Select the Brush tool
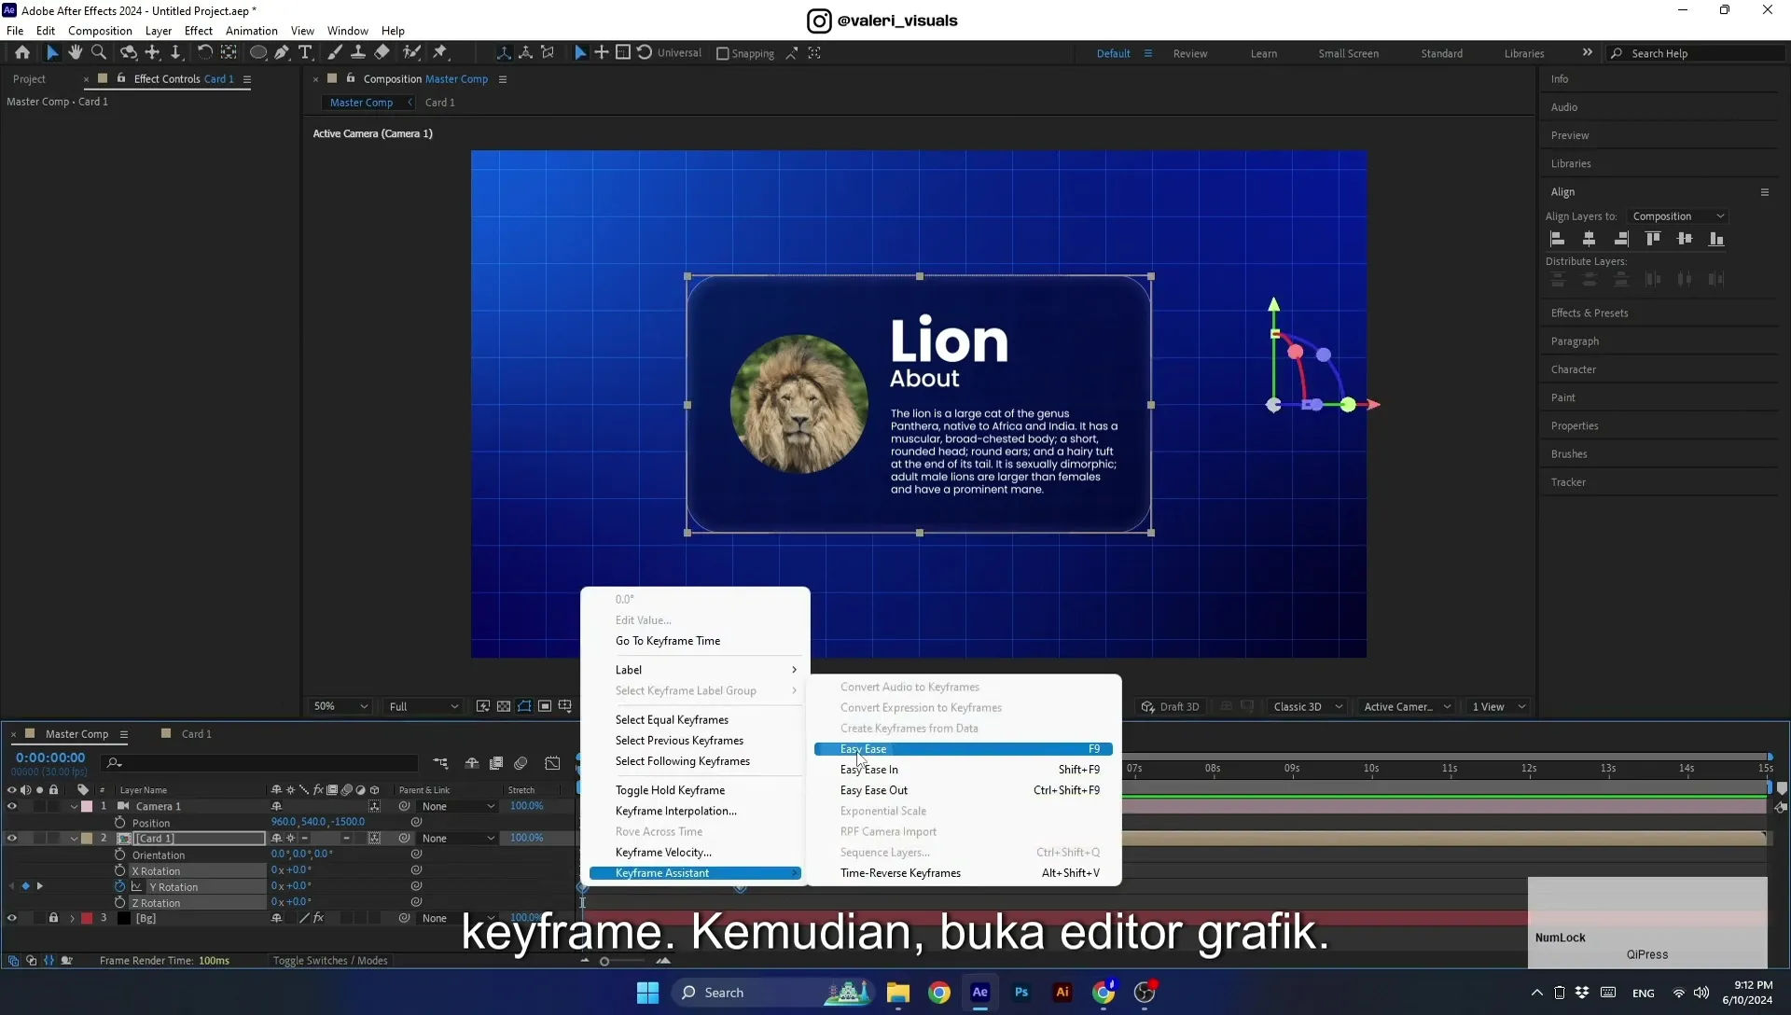 [x=335, y=53]
